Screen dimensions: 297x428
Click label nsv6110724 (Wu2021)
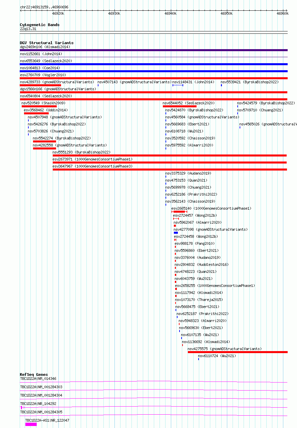[217, 356]
